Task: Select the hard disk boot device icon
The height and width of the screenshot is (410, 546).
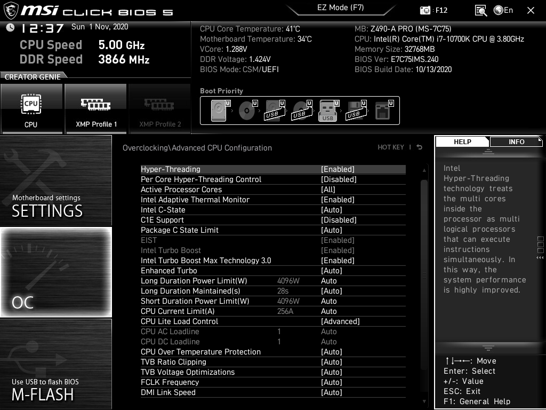Action: 220,111
